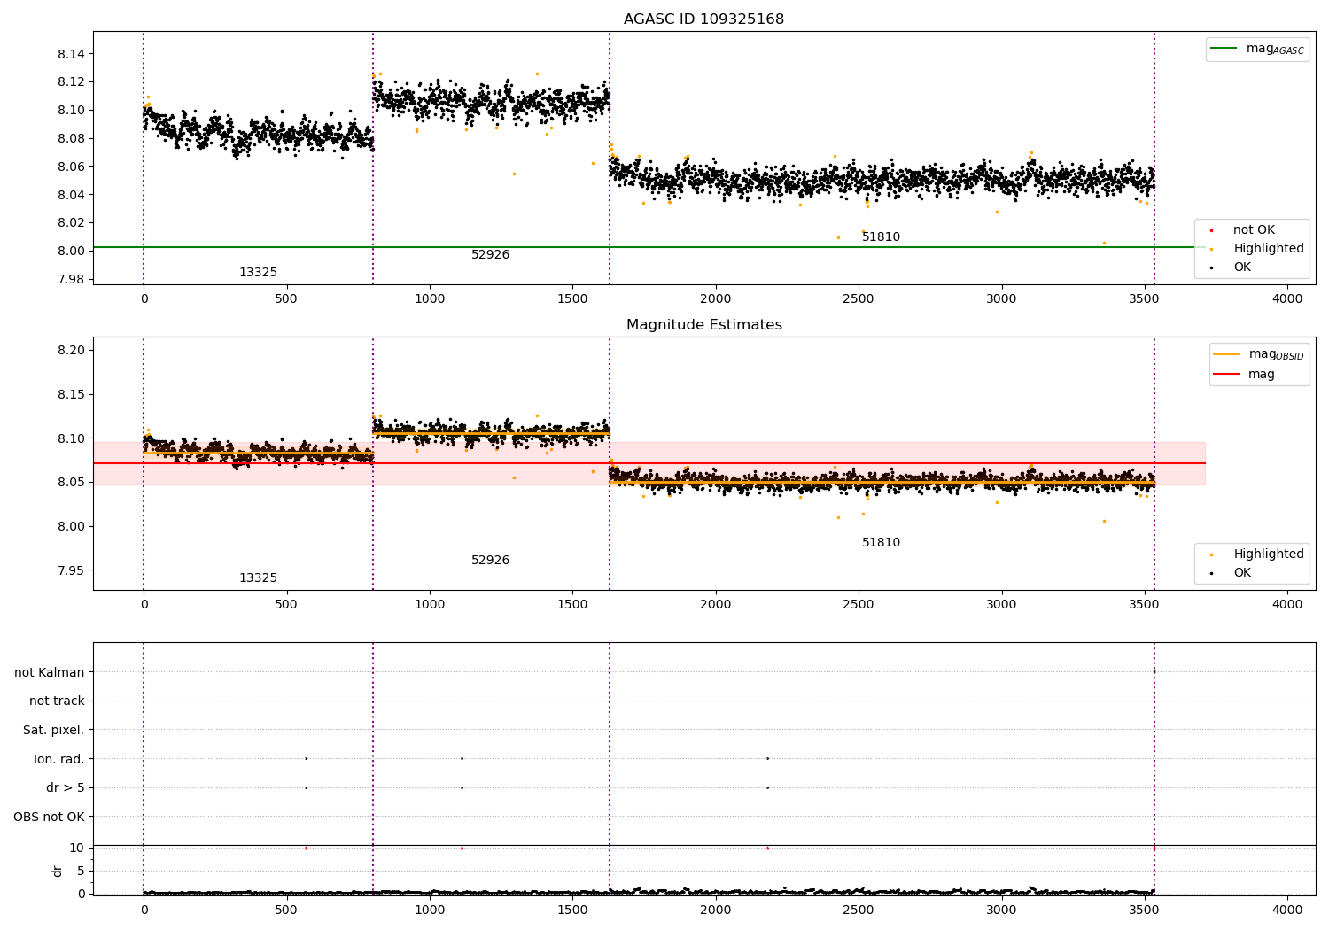Click the title "AGASC ID 109325168"
Image resolution: width=1329 pixels, height=930 pixels.
point(703,19)
